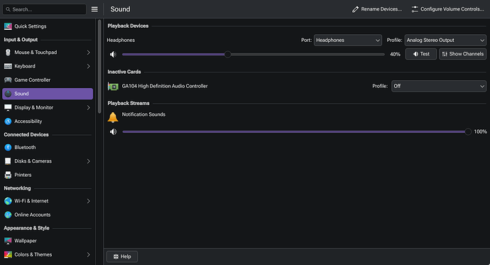Click the Headphones volume slider handle
The image size is (490, 265).
pos(227,55)
